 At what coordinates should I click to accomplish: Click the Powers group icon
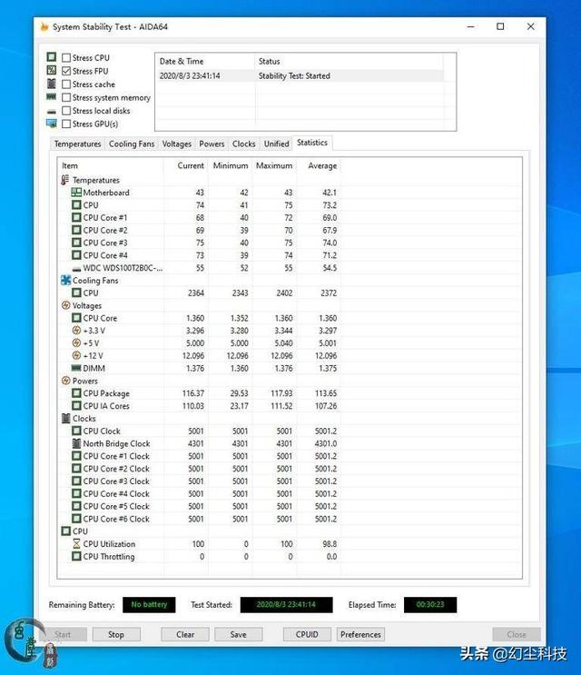tap(65, 381)
